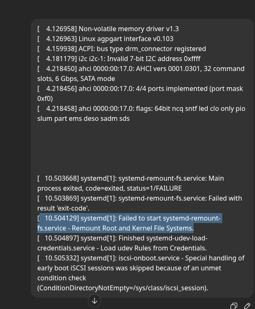Click the 'ACPI: bus type drm_connector registered' line
Image resolution: width=255 pixels, height=309 pixels.
click(x=142, y=49)
